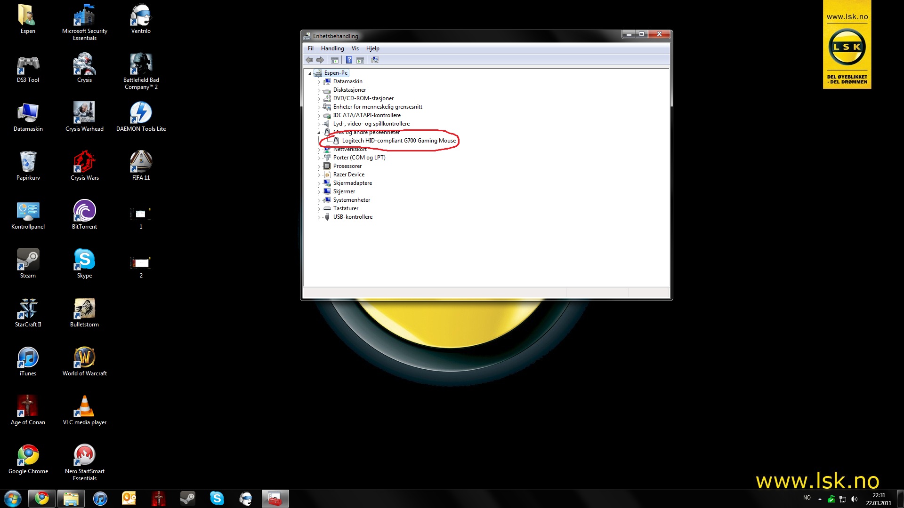Screen dimensions: 904x508
Task: Select the Nettverkskort tree item
Action: point(350,149)
